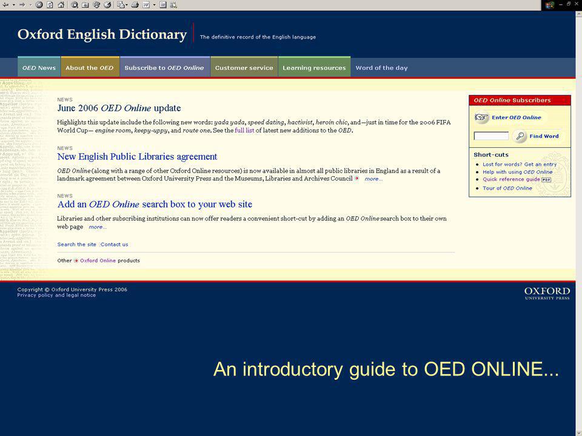Open Help with using OED Online link
This screenshot has width=582, height=436.
(517, 172)
